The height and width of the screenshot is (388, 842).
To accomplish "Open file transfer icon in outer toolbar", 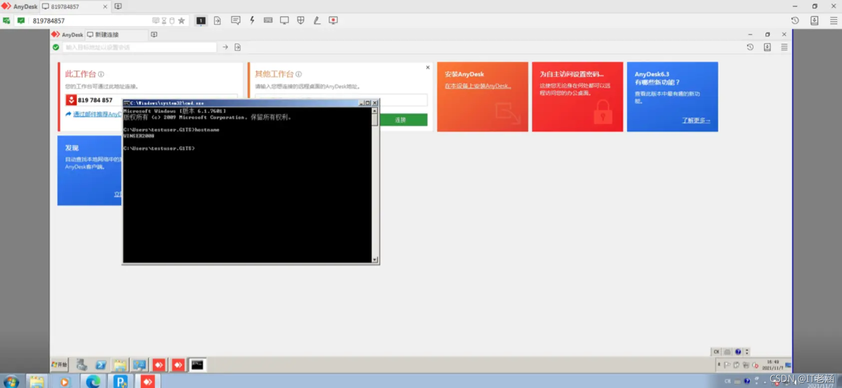I will pos(217,20).
